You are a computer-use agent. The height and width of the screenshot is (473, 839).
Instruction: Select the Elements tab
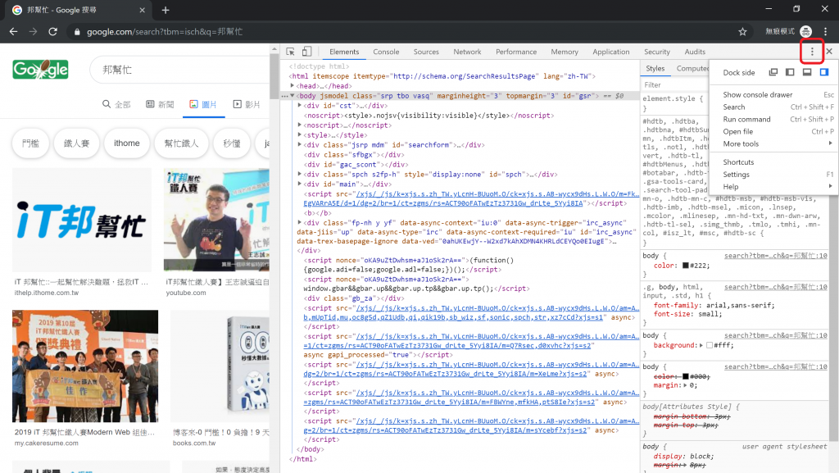pos(344,52)
